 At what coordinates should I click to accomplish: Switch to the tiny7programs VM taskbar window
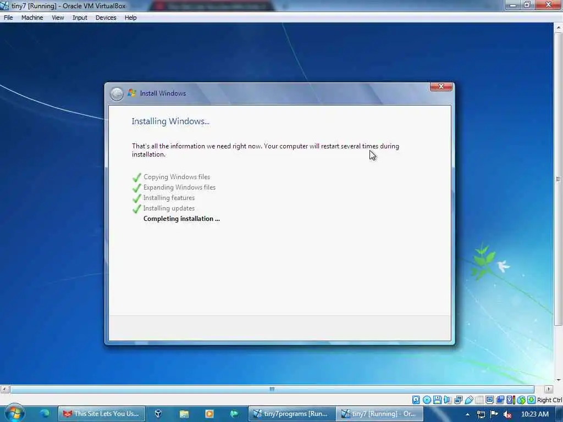pyautogui.click(x=291, y=414)
